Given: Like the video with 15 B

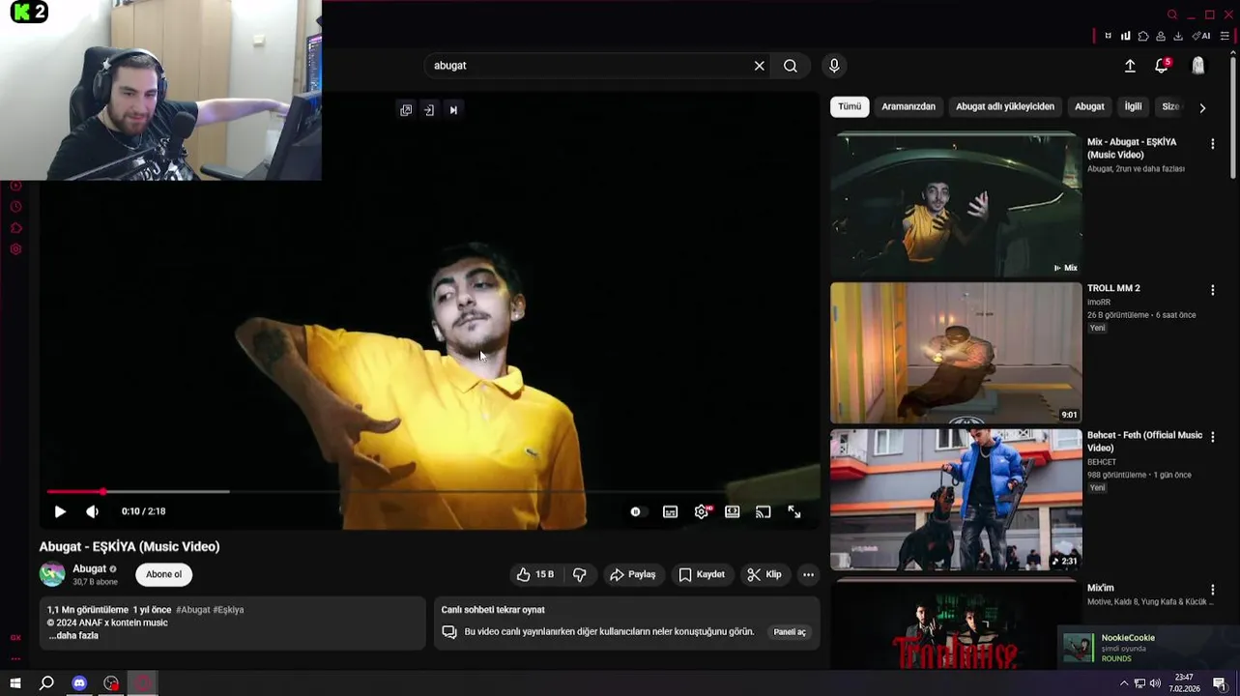Looking at the screenshot, I should pos(535,574).
